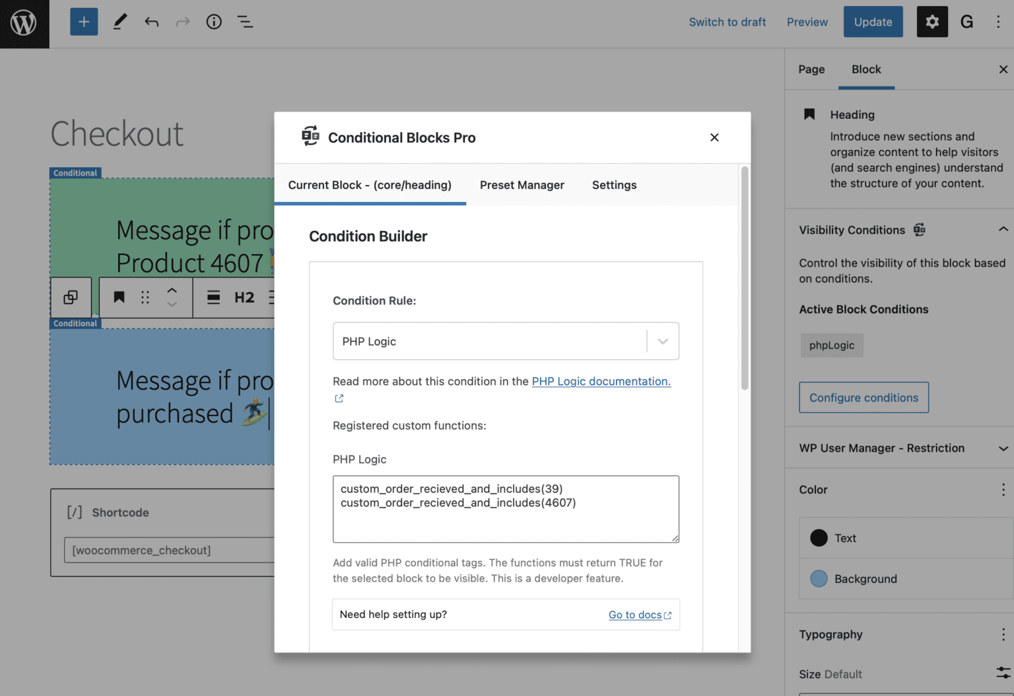Open the PHP Logic documentation link
Screen dimensions: 1014x696
(x=601, y=381)
